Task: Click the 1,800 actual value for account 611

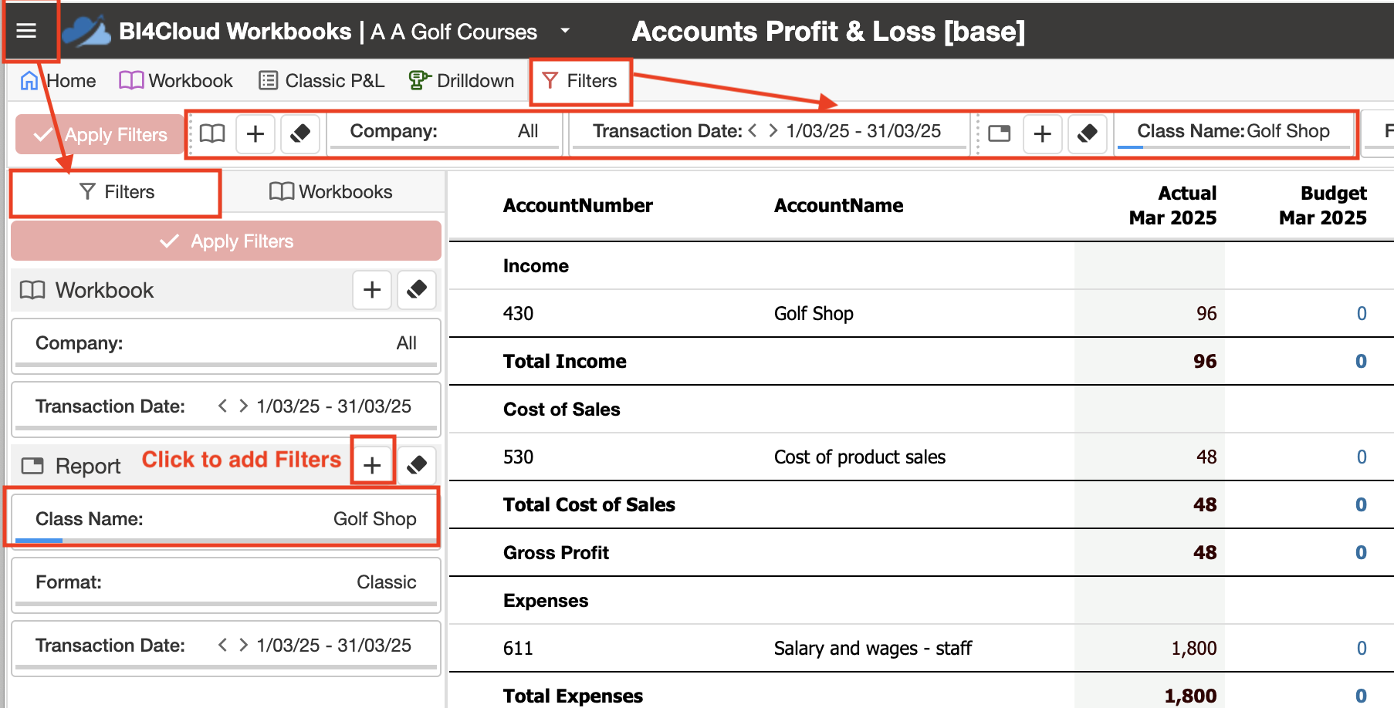Action: (x=1194, y=649)
